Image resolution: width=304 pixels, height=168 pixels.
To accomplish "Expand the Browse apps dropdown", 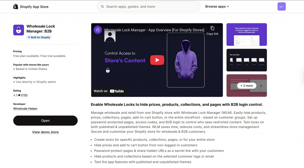I will click(x=217, y=6).
